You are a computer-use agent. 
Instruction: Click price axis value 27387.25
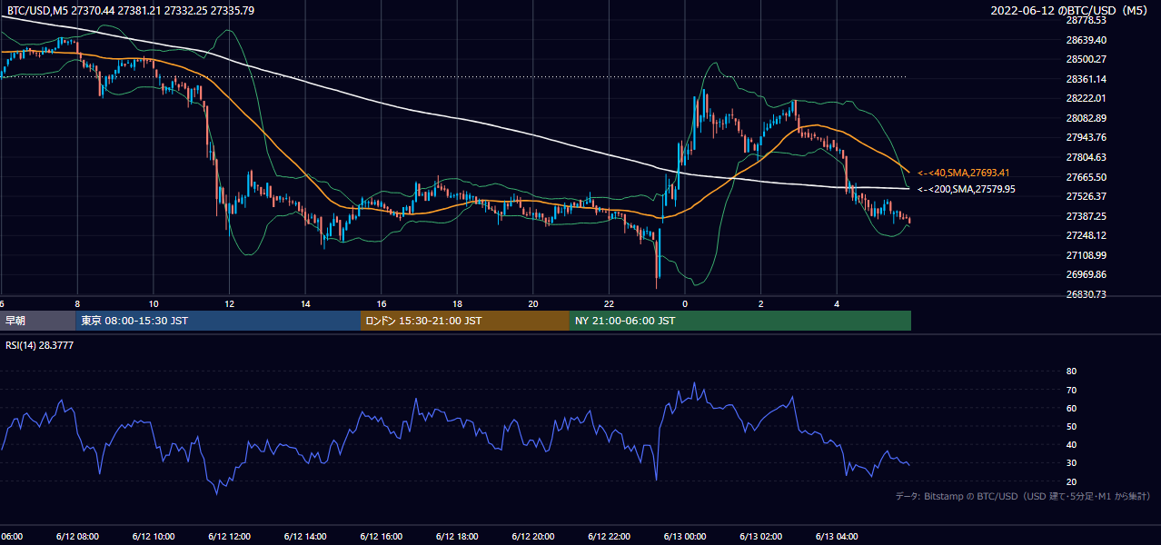point(1086,216)
